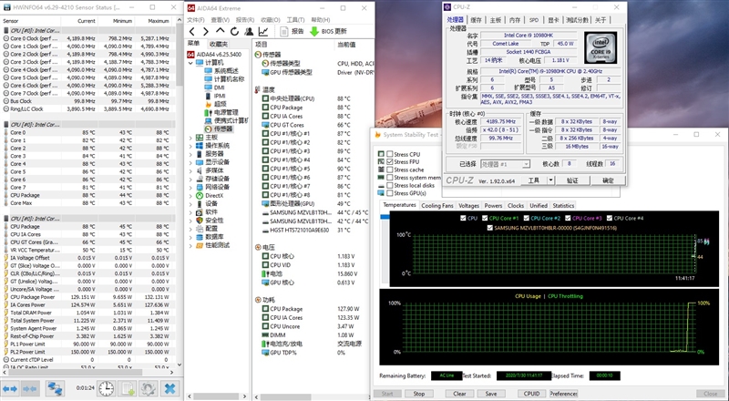
Task: Enable Stress cache checkbox
Action: click(x=390, y=170)
